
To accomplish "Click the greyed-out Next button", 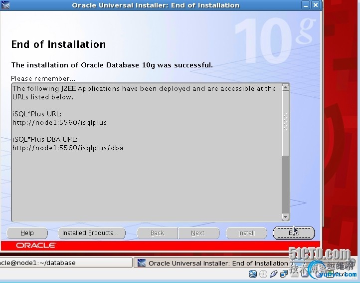I will coord(199,233).
